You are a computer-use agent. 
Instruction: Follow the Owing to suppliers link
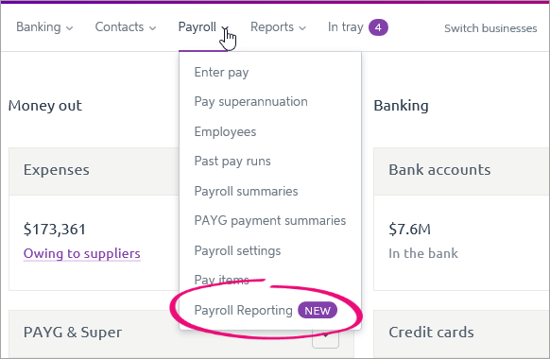pos(81,253)
